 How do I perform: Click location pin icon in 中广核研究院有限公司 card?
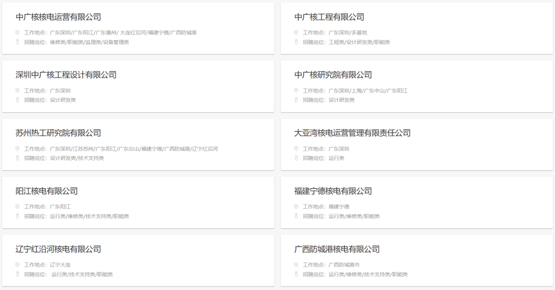pos(296,90)
